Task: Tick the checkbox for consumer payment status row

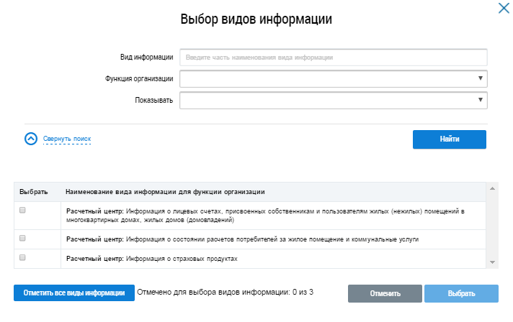Action: tap(22, 238)
